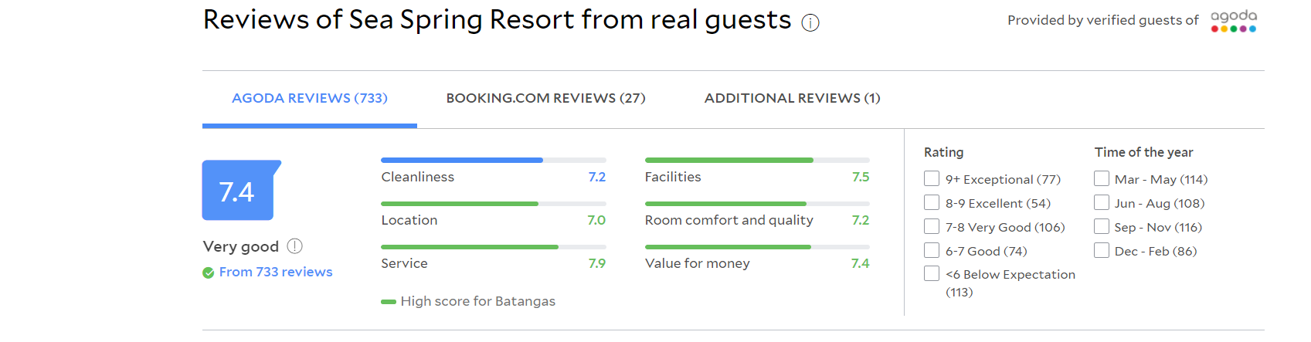Enable the 7-8 Very Good filter

pyautogui.click(x=932, y=227)
